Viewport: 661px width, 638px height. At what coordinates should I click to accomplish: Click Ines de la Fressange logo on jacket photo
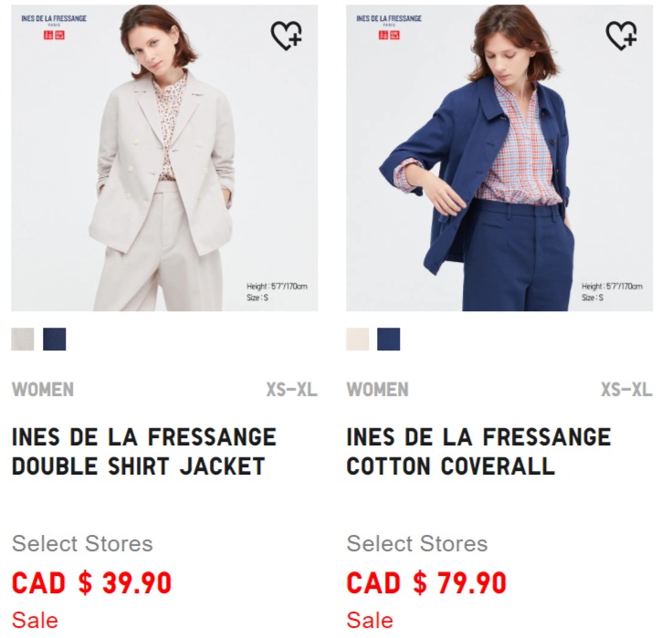coord(54,20)
